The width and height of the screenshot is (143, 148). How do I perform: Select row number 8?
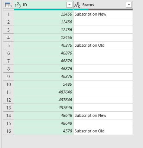pos(9,69)
